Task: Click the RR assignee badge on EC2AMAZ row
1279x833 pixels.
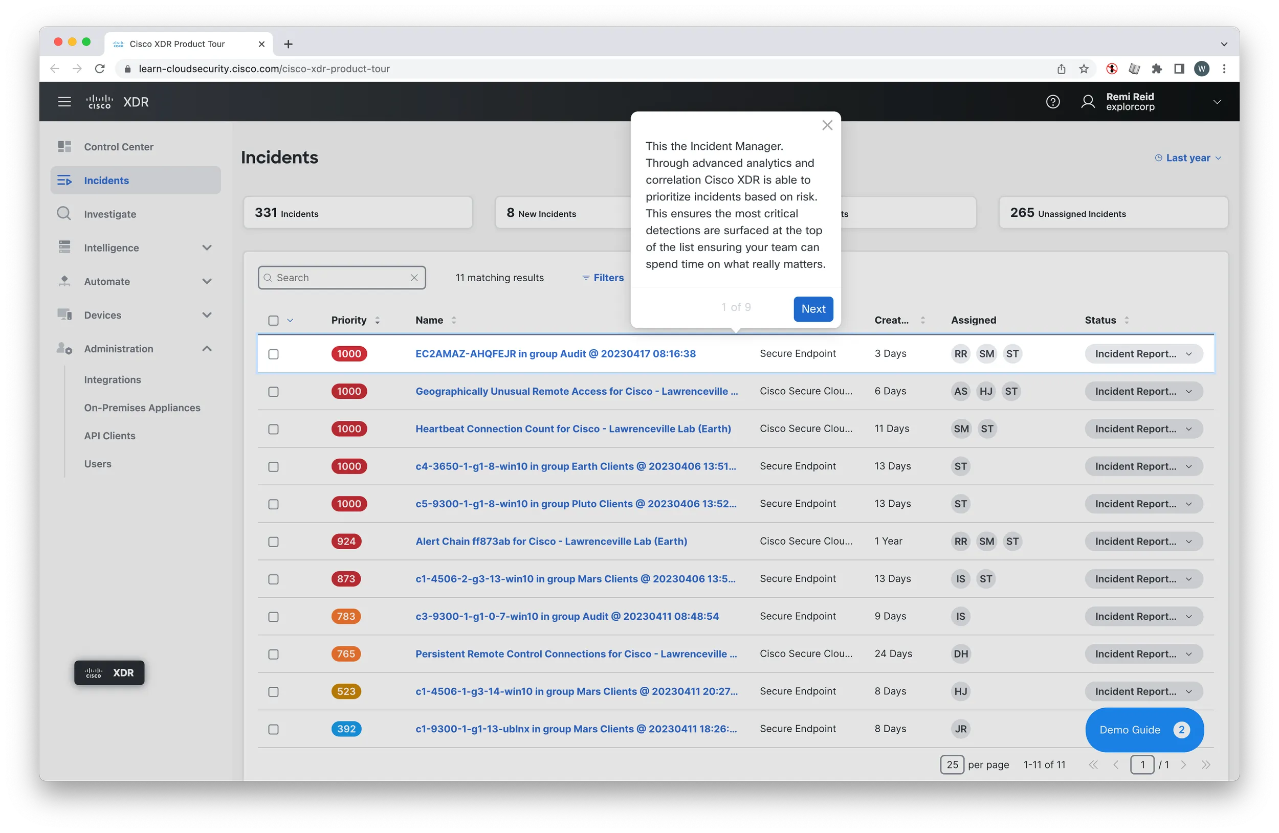Action: pyautogui.click(x=960, y=354)
